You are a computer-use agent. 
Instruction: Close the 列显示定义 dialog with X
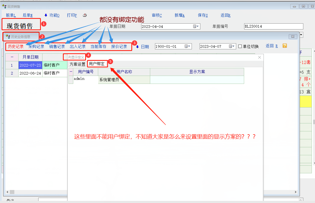(260, 57)
